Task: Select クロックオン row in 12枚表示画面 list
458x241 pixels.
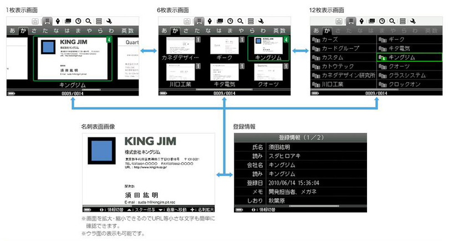Action: pos(410,84)
